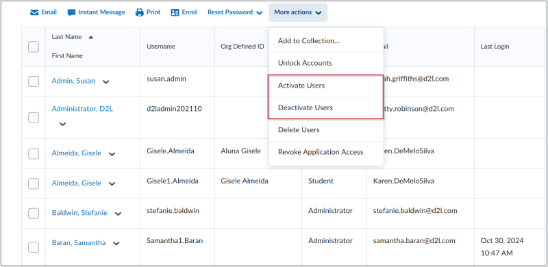Open the Reset Password dropdown
548x267 pixels.
pyautogui.click(x=235, y=12)
